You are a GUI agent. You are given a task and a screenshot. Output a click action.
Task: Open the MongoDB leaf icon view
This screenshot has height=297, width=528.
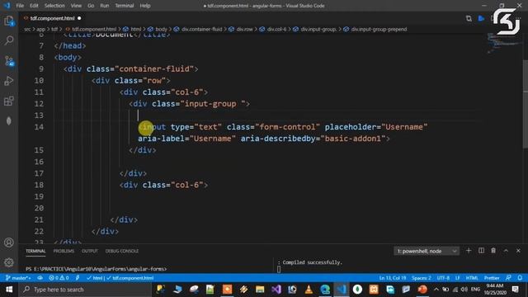(9, 120)
